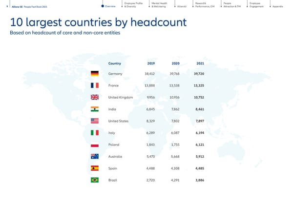The width and height of the screenshot is (293, 207).
Task: Click India's 2021 value 8,461
Action: click(200, 109)
